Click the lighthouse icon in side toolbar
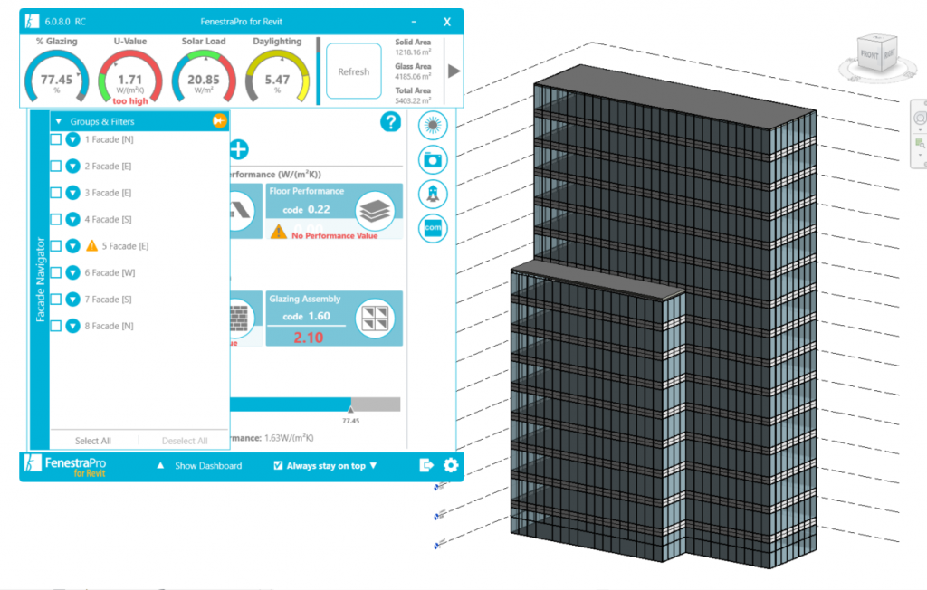Viewport: 927px width, 590px height. [x=433, y=194]
